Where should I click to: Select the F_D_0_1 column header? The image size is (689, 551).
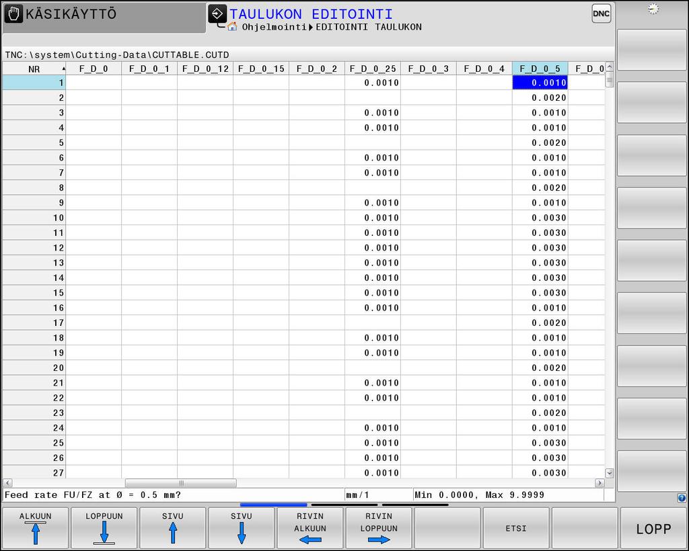pyautogui.click(x=149, y=69)
